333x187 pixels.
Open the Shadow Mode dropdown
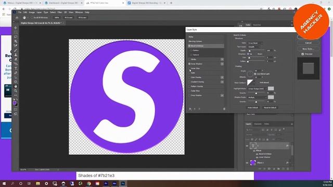point(257,97)
